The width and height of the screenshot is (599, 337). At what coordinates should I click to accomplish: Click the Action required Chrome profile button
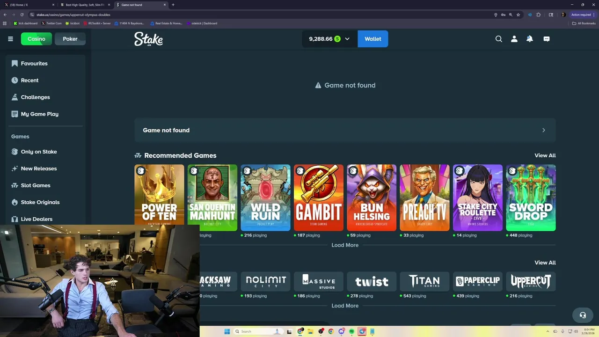(583, 15)
